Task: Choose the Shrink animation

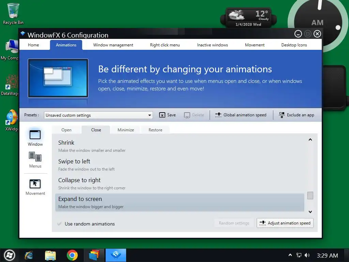Action: pos(180,146)
